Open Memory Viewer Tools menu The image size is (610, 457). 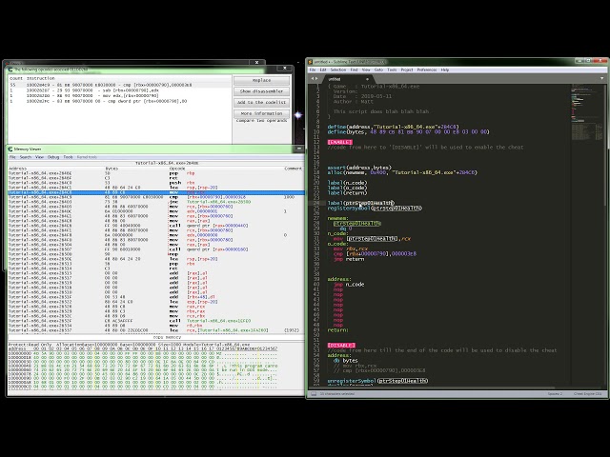67,157
